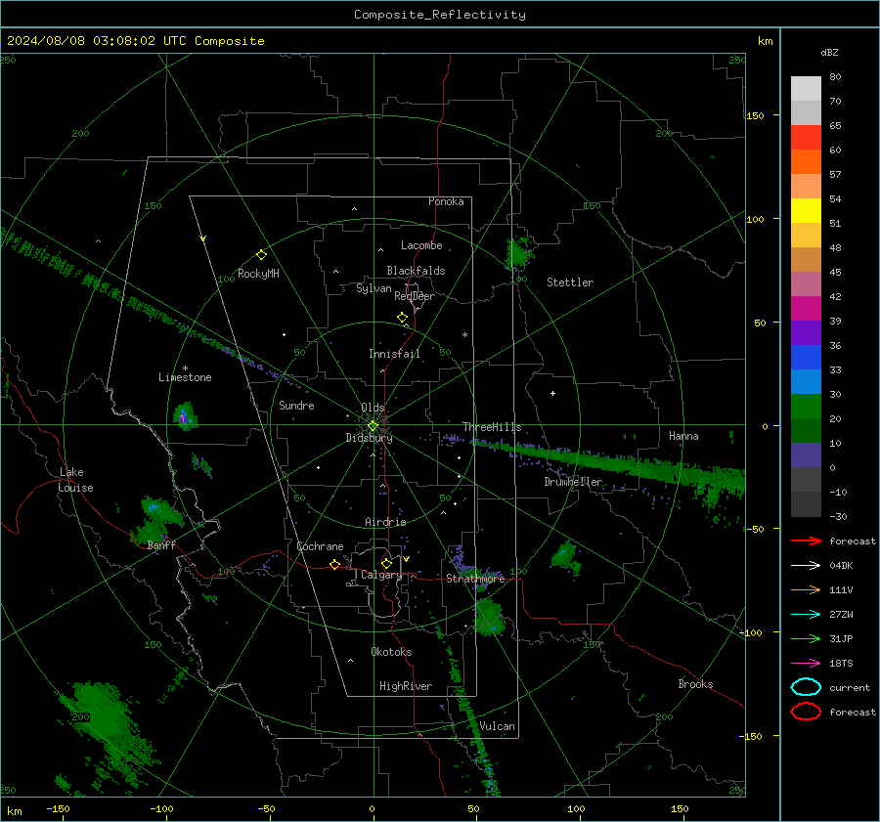Click the Stettler label

[570, 282]
